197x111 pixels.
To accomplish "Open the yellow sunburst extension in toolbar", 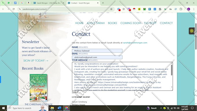I will click(x=139, y=9).
